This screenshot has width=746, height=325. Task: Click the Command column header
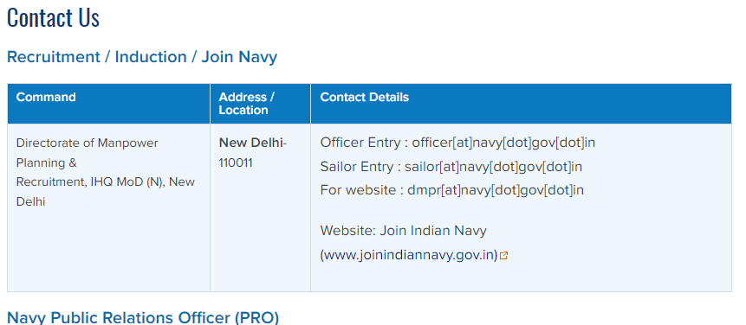(46, 97)
